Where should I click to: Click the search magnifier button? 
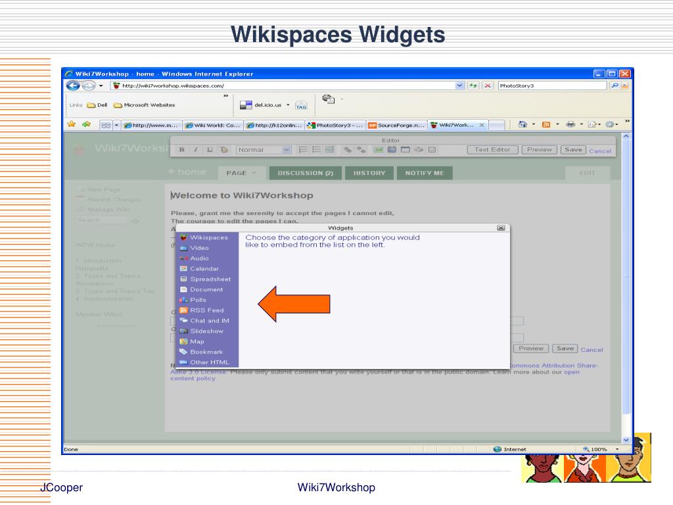(x=615, y=85)
